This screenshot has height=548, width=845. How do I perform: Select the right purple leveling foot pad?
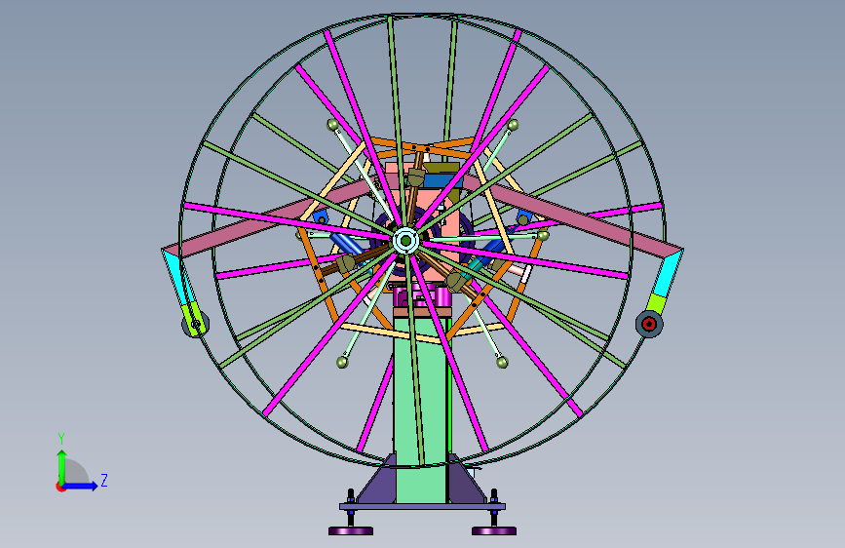pos(494,531)
